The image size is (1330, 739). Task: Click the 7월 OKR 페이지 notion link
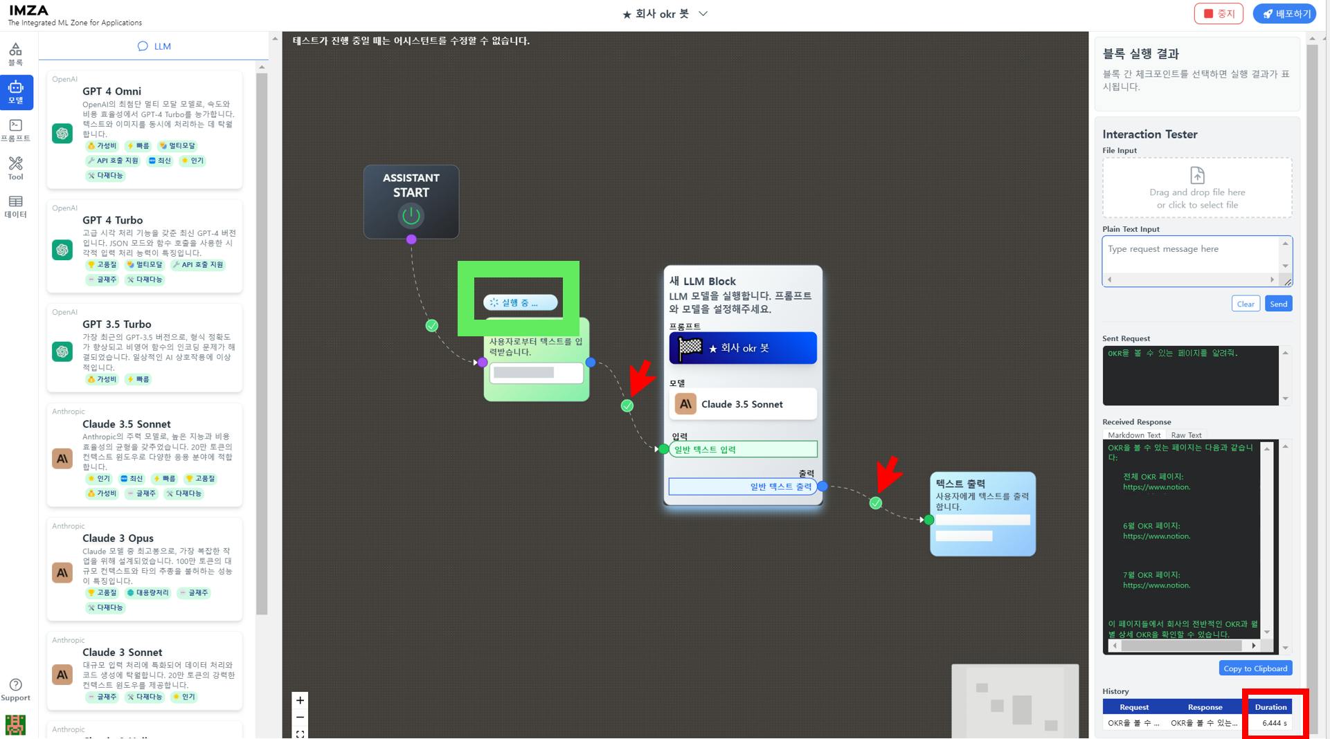[1156, 585]
